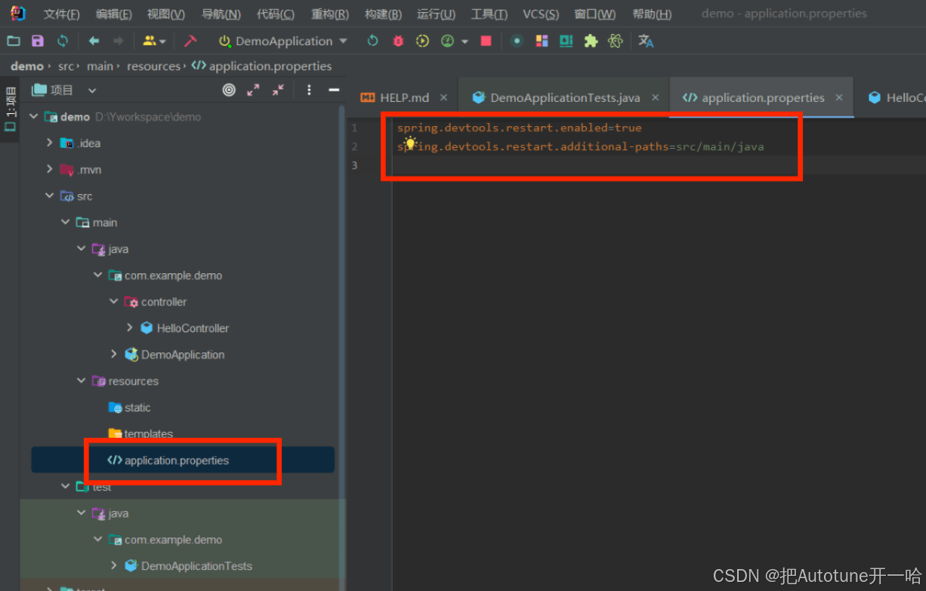The width and height of the screenshot is (926, 591).
Task: Click resources in the breadcrumb bar
Action: click(x=153, y=66)
